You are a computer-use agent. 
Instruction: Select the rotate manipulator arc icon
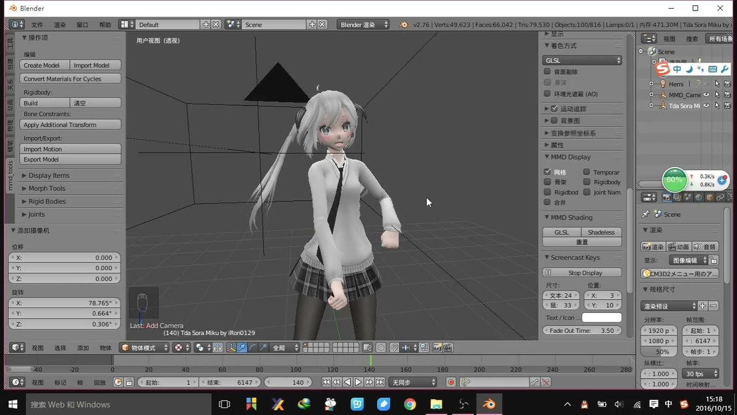(252, 348)
